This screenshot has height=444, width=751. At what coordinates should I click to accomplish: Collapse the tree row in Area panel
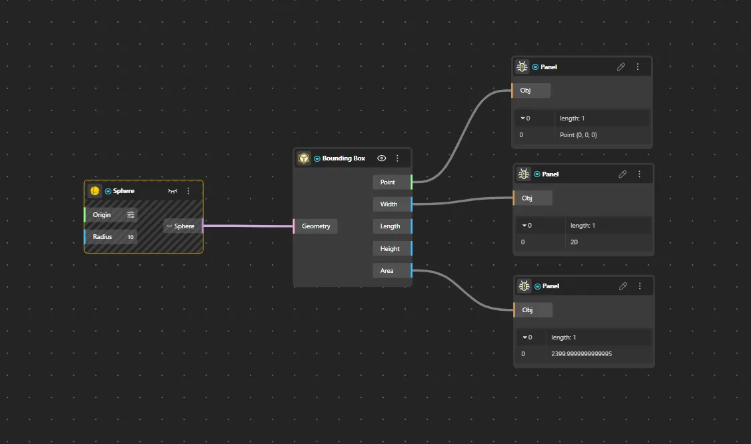pos(525,337)
